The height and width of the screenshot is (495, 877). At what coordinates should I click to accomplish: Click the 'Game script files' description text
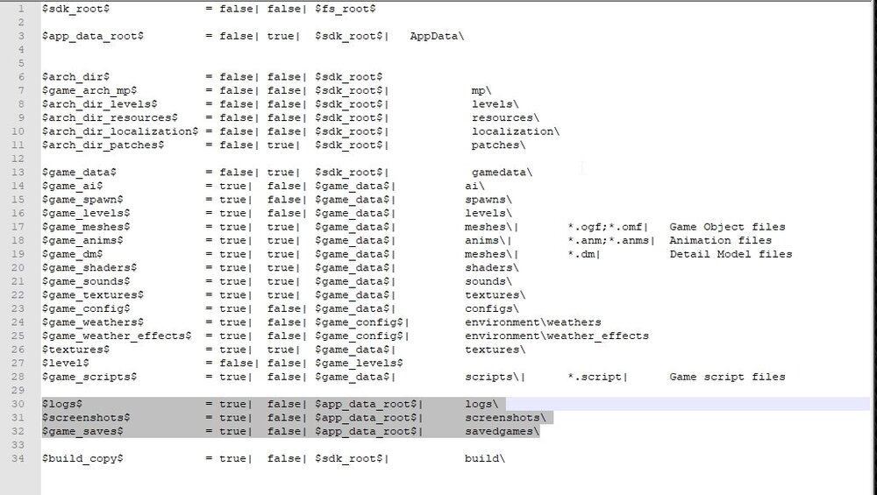[x=727, y=377]
